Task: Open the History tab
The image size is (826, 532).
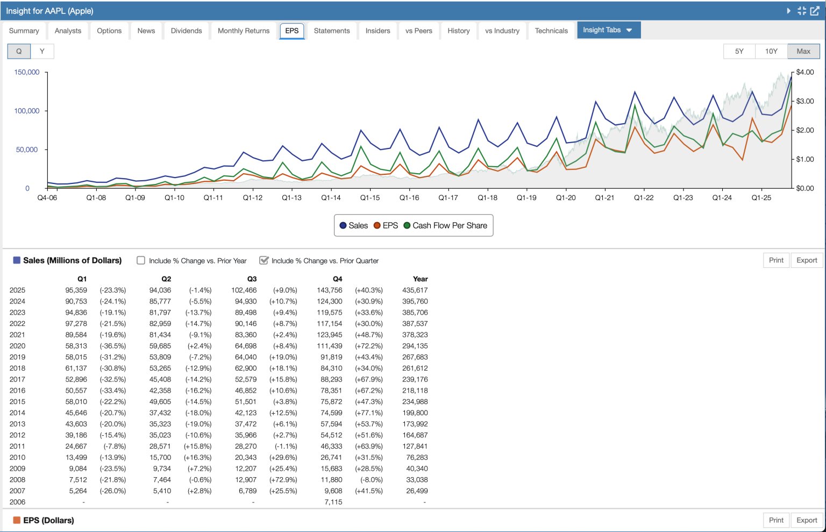Action: 459,31
